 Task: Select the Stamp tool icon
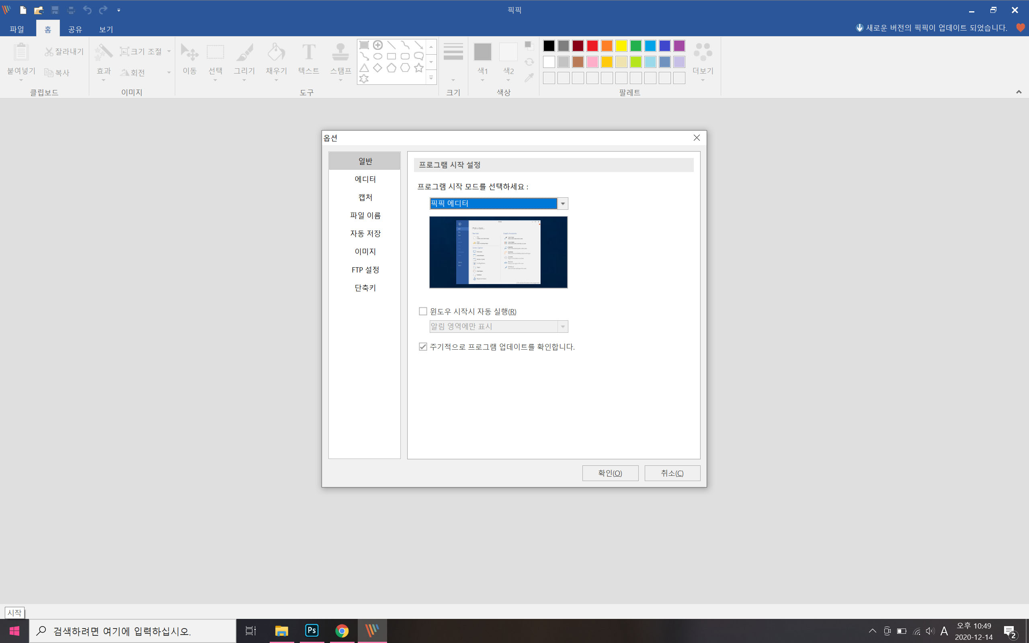[x=340, y=53]
